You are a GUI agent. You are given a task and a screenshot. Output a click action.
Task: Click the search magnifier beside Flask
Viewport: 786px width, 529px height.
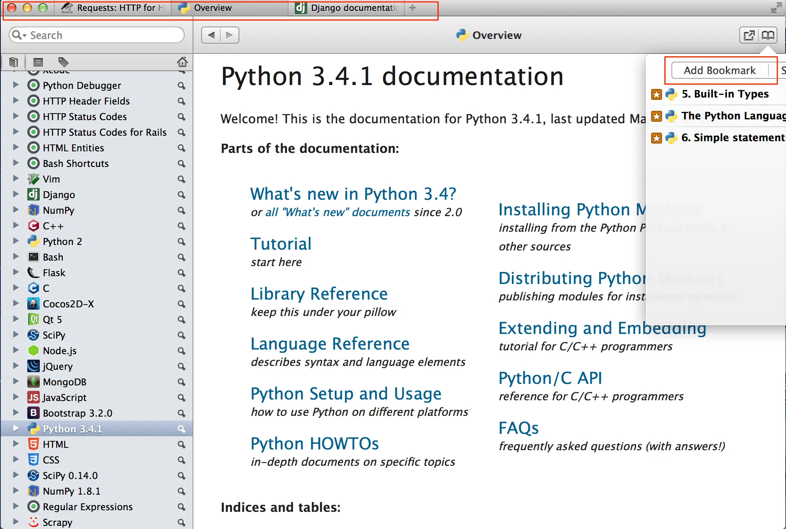coord(181,273)
